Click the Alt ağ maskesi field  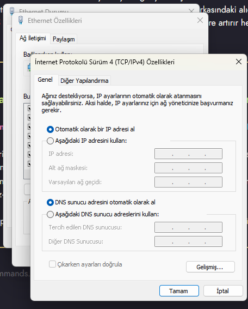(188, 168)
